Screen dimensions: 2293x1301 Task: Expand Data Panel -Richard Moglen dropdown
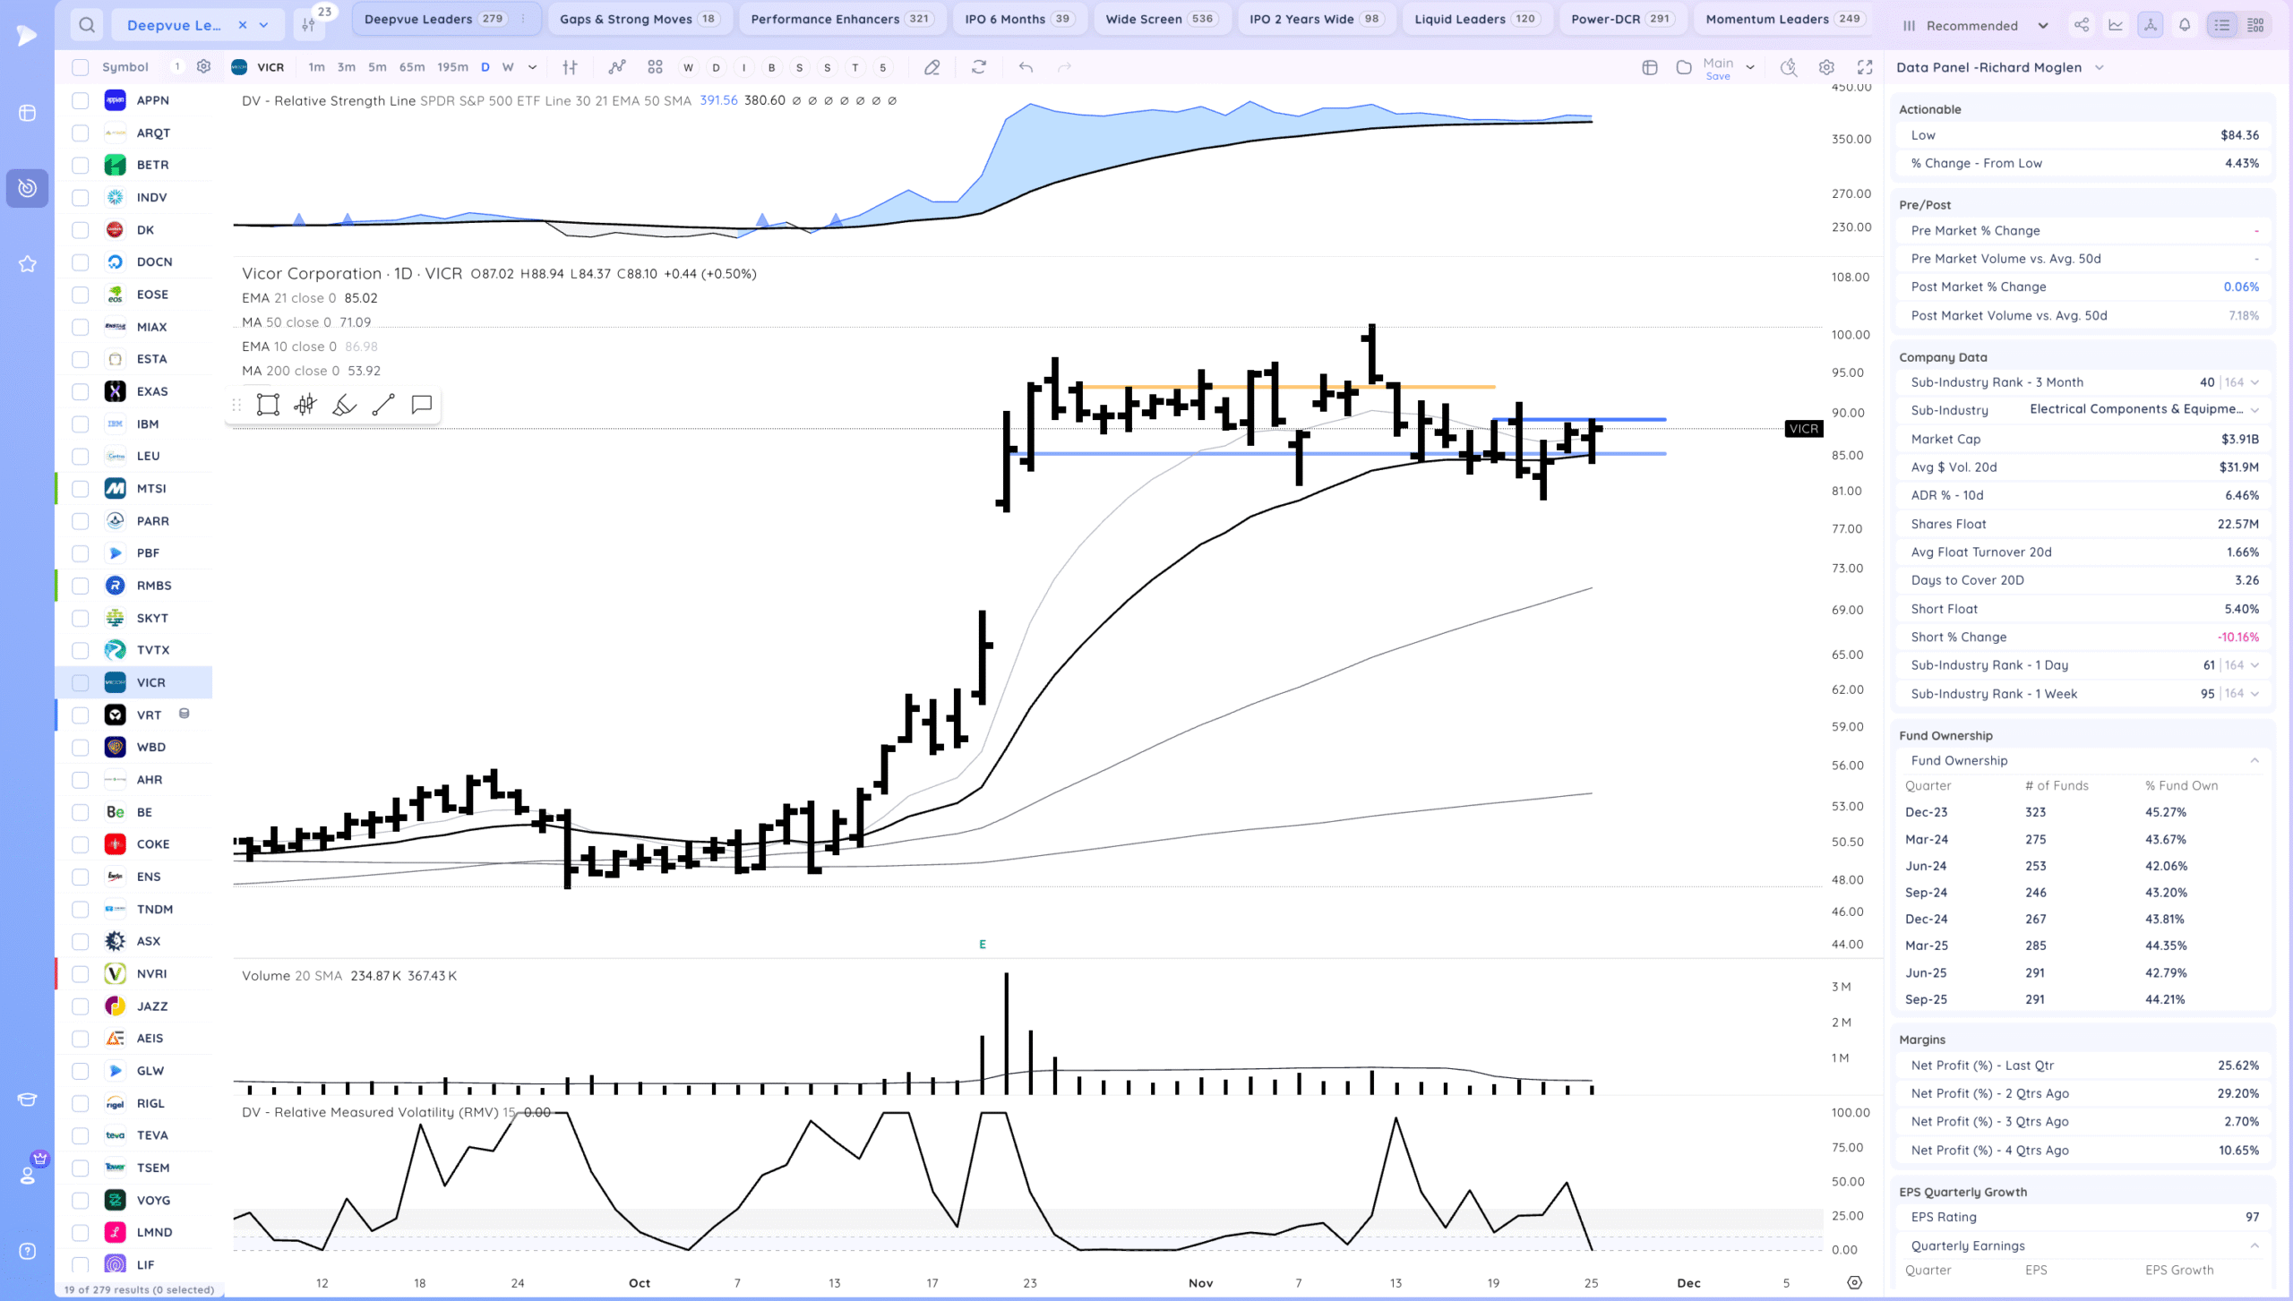coord(2099,67)
